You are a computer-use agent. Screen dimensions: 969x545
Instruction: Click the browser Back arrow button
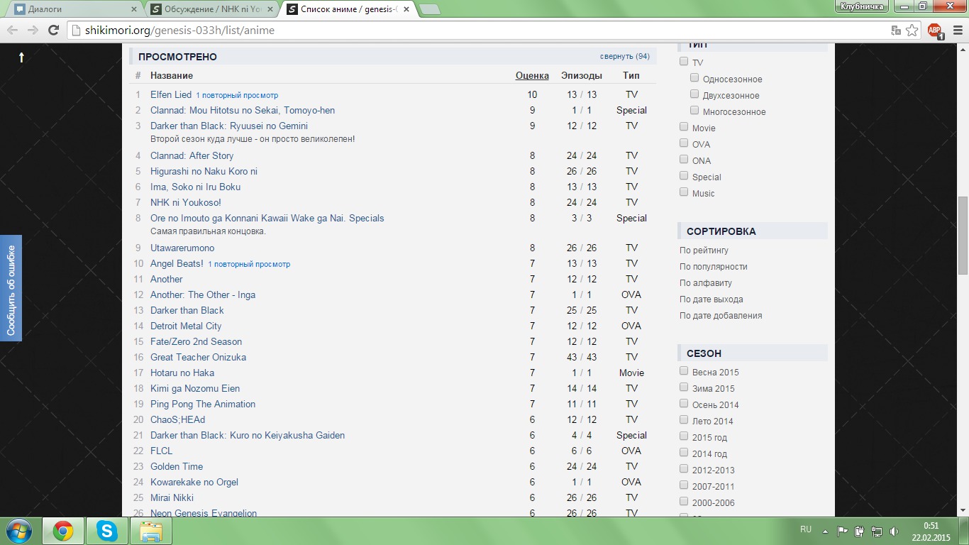(x=12, y=30)
